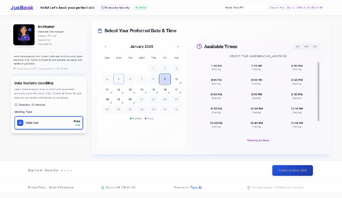This screenshot has height=198, width=342.
Task: Filter available times to AM only
Action: [x=306, y=47]
